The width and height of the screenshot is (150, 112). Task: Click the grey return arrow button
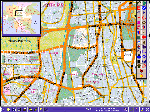click(131, 110)
